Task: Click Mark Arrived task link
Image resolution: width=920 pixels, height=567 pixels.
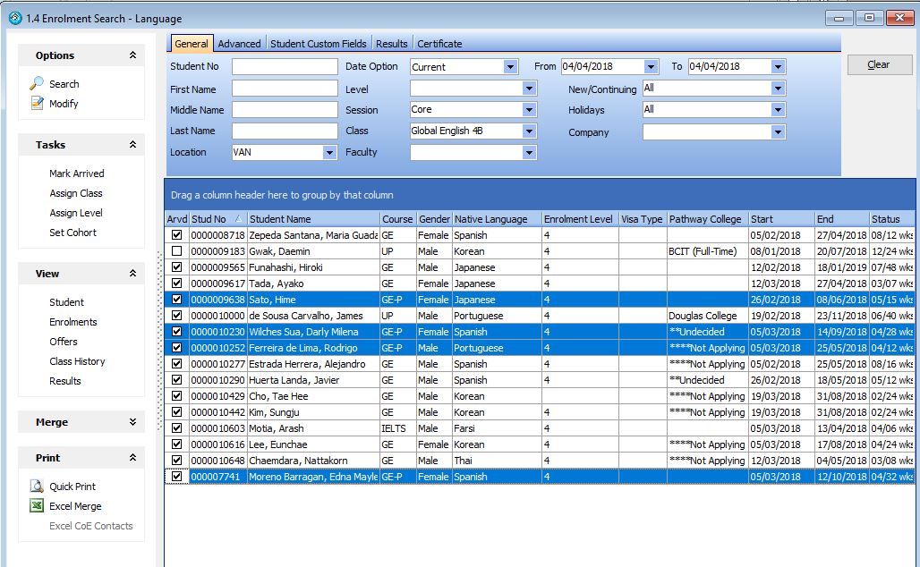Action: [x=76, y=173]
